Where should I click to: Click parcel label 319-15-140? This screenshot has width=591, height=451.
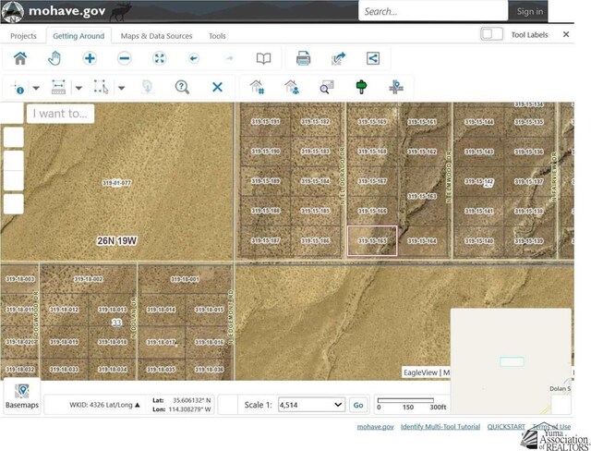[x=479, y=240]
